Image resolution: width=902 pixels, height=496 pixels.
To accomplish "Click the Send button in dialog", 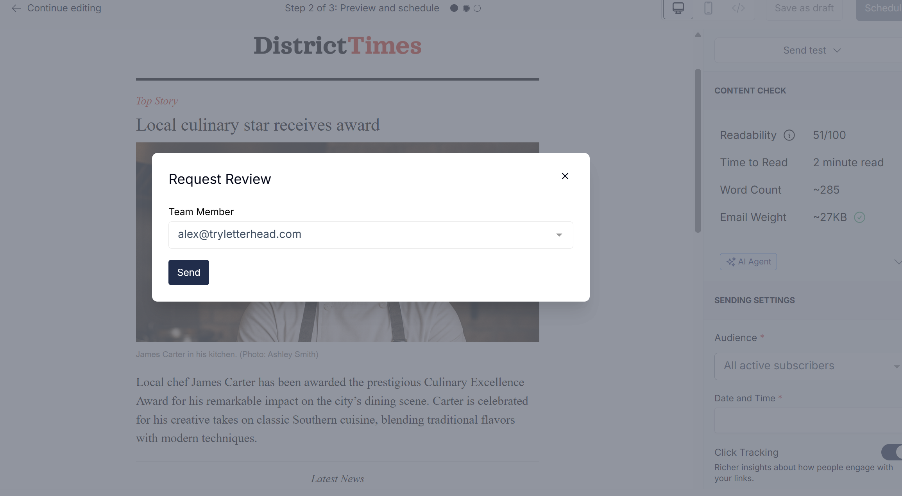I will click(x=188, y=272).
